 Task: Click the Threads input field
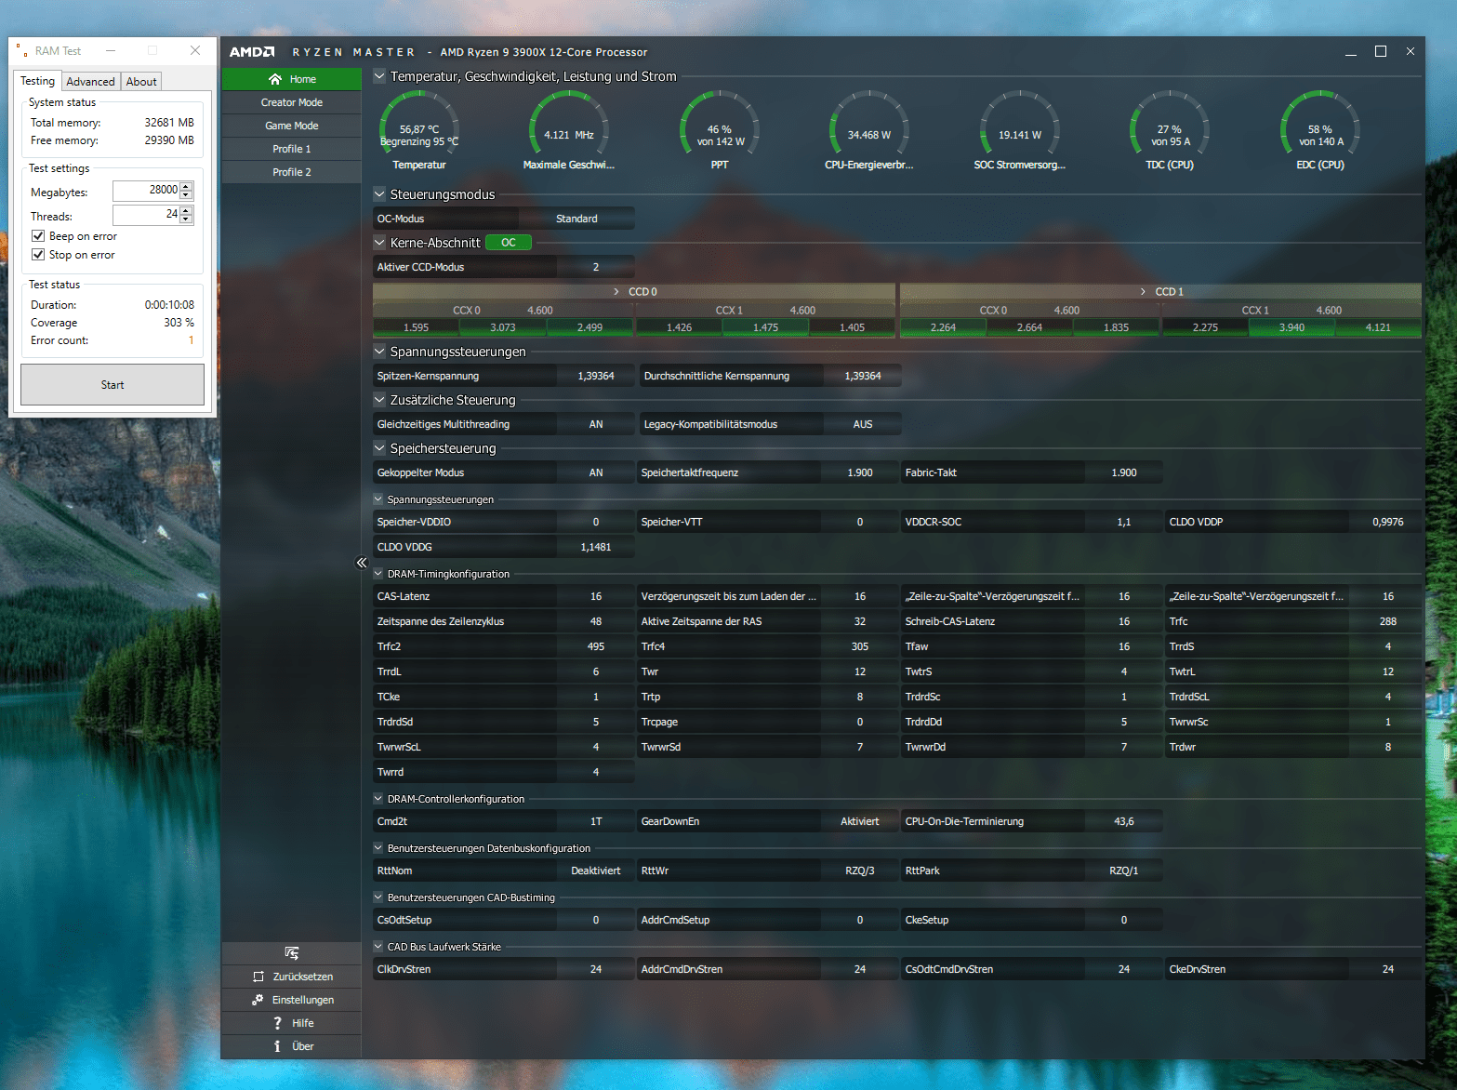click(x=146, y=215)
